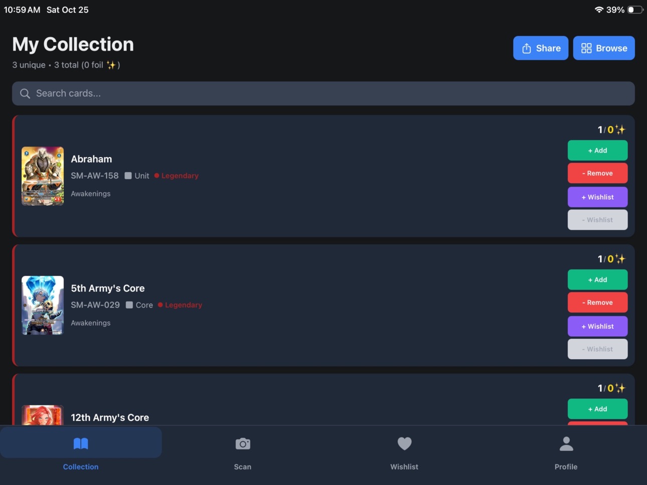The image size is (647, 485).
Task: Click 12th Army's Core 1/0 count
Action: coord(611,388)
